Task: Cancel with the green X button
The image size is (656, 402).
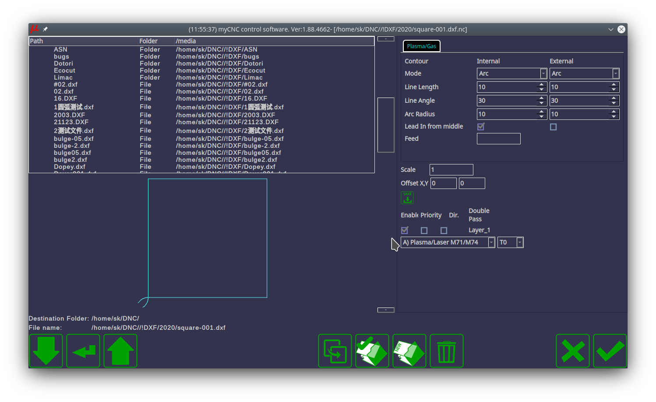Action: click(573, 351)
